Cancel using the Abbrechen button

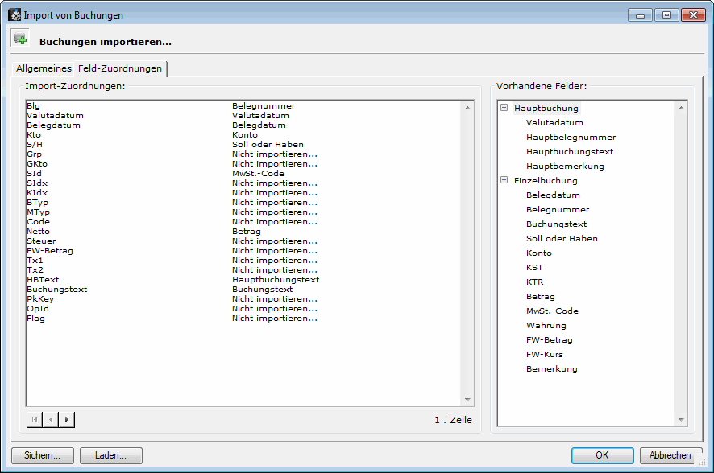[670, 455]
